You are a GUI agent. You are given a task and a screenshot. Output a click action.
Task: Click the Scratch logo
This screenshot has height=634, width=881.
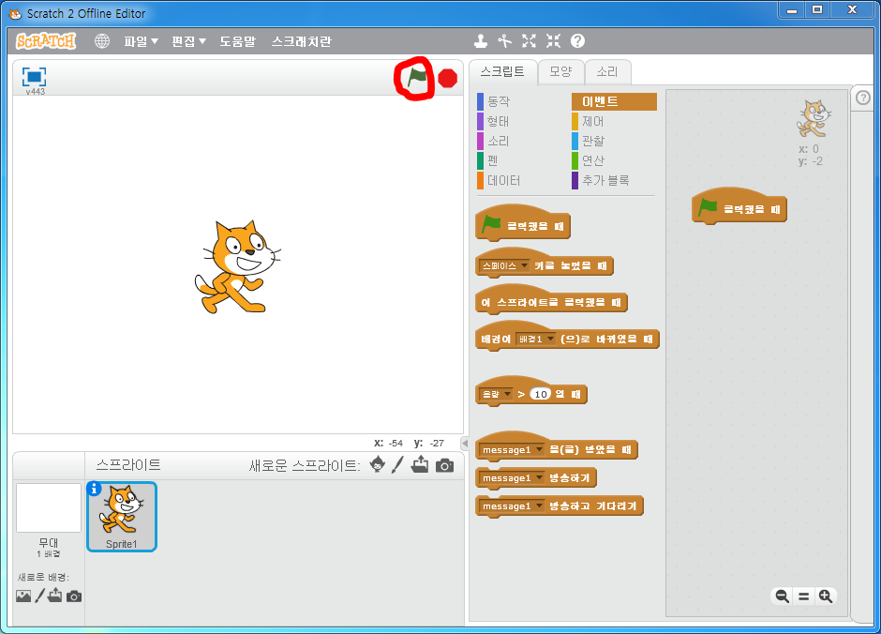click(x=46, y=41)
